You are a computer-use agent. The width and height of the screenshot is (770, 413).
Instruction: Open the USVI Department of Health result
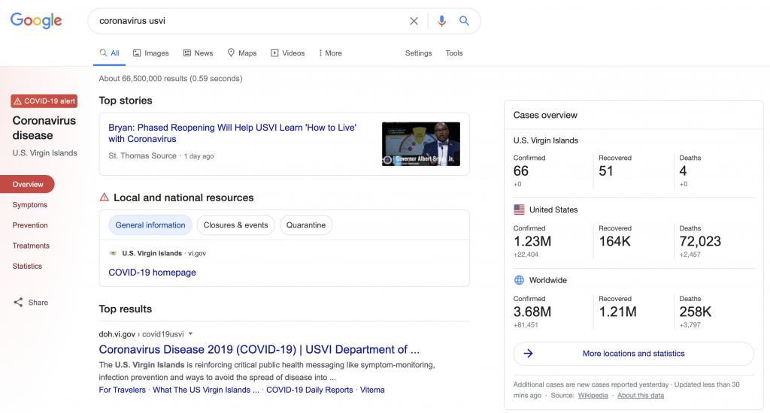point(259,349)
